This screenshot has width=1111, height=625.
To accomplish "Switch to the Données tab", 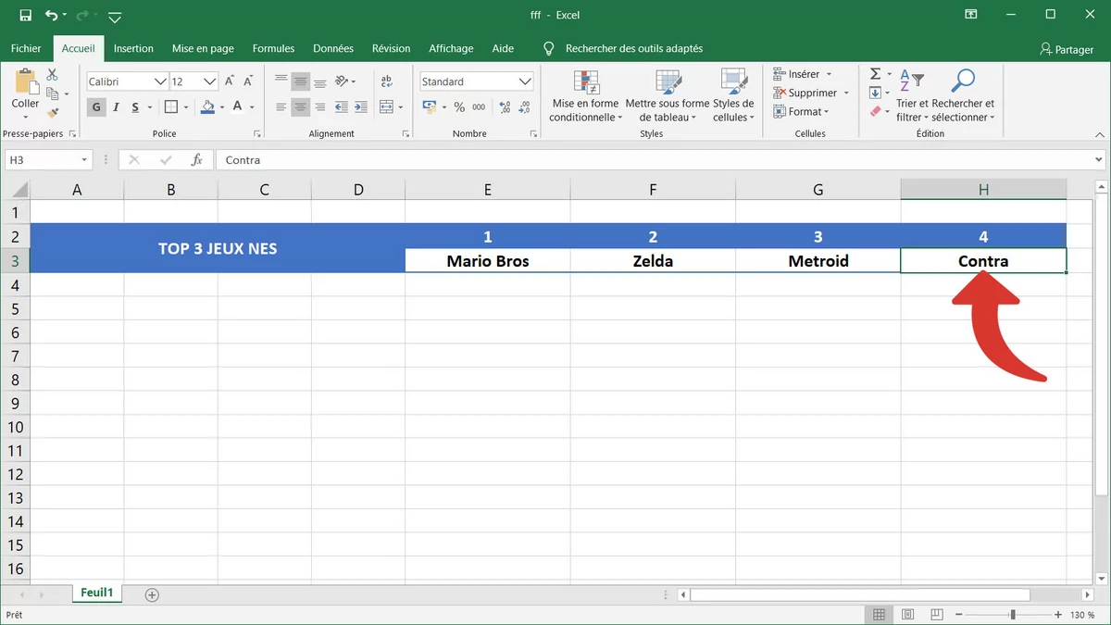I will point(333,48).
